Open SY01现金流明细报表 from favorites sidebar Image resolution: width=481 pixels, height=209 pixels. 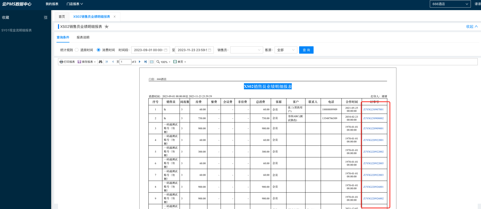[16, 30]
